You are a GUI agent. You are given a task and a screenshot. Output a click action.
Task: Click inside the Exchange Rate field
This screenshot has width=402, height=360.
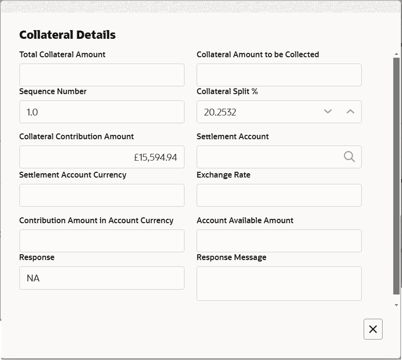tap(279, 195)
